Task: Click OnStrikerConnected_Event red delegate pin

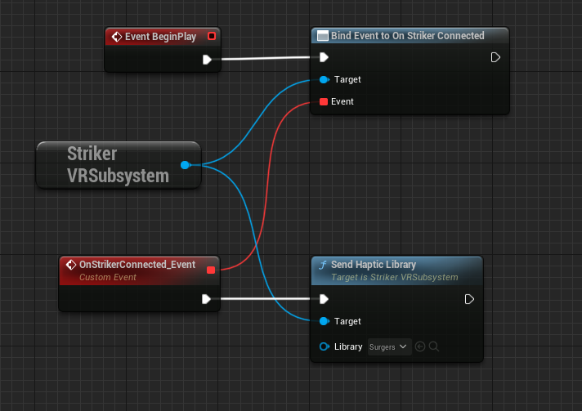Action: pos(211,270)
